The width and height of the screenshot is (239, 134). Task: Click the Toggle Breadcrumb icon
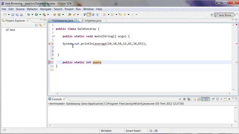(x=85, y=15)
